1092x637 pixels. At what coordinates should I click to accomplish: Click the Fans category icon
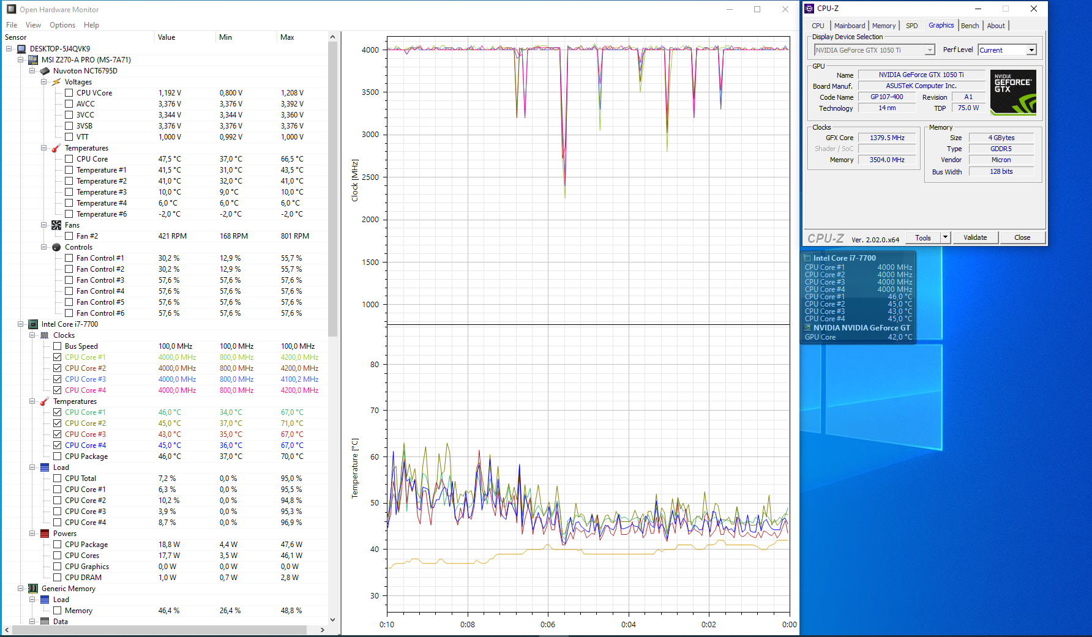(56, 225)
